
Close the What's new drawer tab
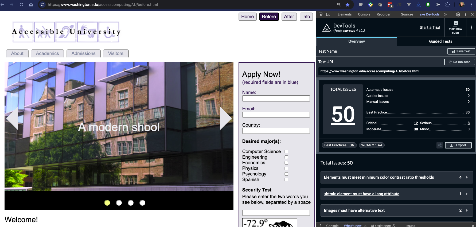pos(365,226)
